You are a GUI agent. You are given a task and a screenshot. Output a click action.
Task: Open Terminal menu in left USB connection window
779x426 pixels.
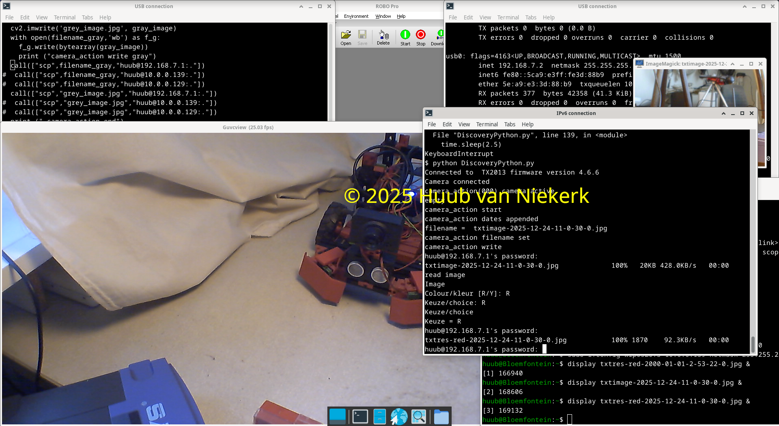(x=65, y=17)
